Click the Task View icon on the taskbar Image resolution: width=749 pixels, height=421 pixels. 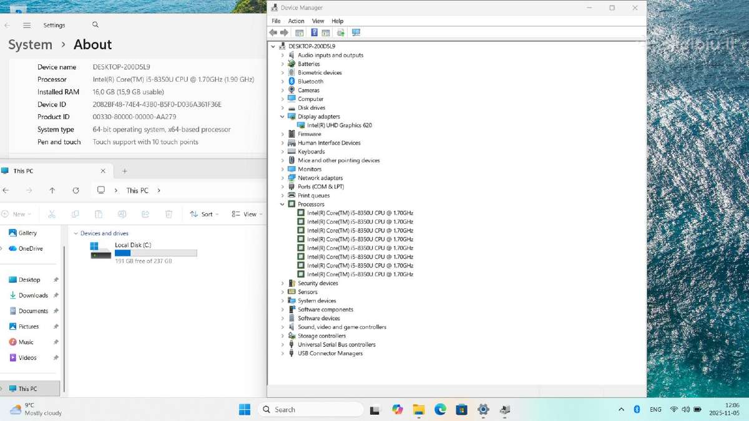(x=375, y=410)
